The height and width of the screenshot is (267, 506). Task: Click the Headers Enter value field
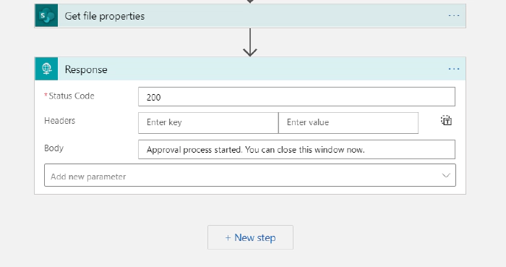pos(348,123)
